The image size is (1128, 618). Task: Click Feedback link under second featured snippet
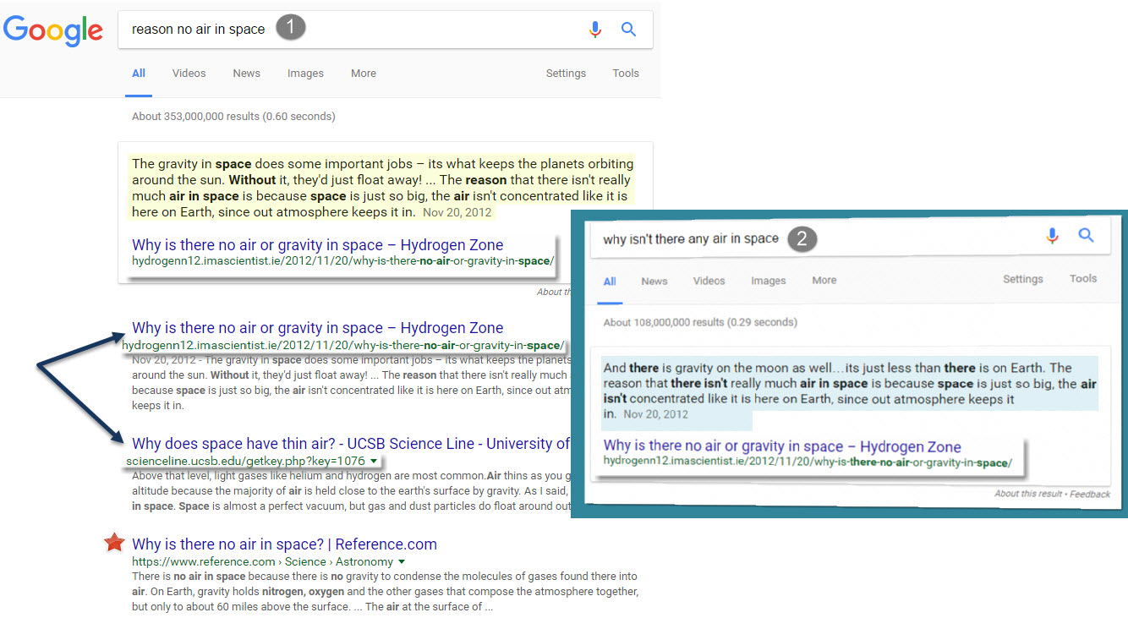coord(1089,494)
